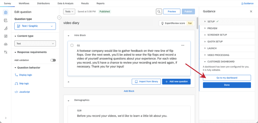The image size is (258, 123).
Task: Open the Content type Text dropdown
Action: click(35, 44)
